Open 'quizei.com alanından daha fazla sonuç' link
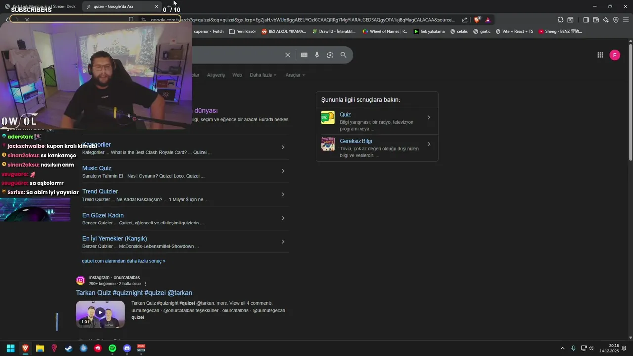 (124, 261)
